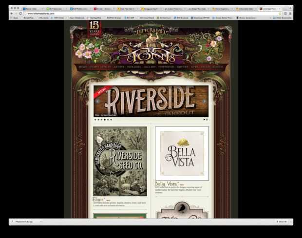Select the fourth active slideshow dot
Screen dimensions: 302x238
105,120
